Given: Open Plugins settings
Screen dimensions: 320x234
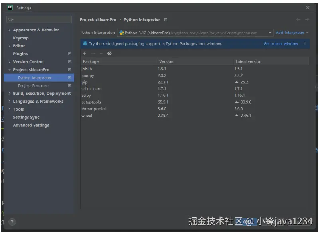Looking at the screenshot, I should tap(20, 54).
